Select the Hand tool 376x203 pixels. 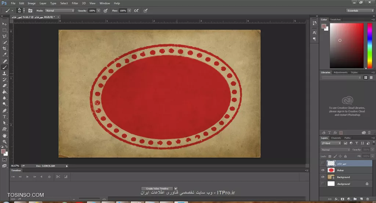click(x=4, y=135)
